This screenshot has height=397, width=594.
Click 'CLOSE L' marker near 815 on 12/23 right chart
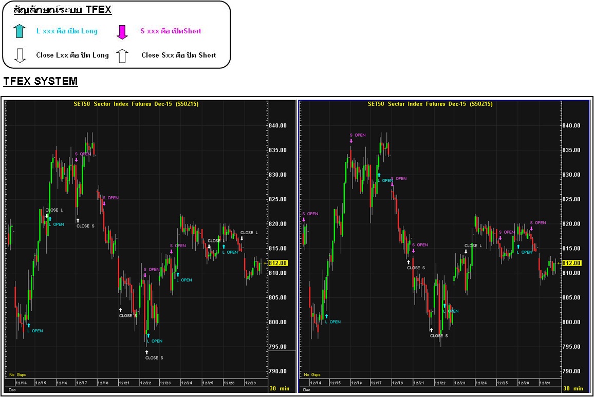(473, 245)
